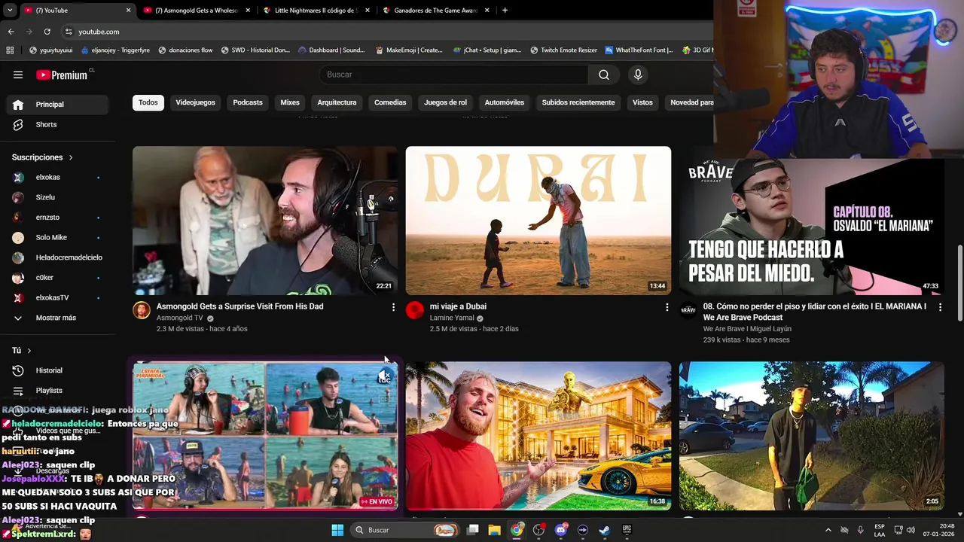Open Shorts in the sidebar
The height and width of the screenshot is (542, 964).
point(57,124)
